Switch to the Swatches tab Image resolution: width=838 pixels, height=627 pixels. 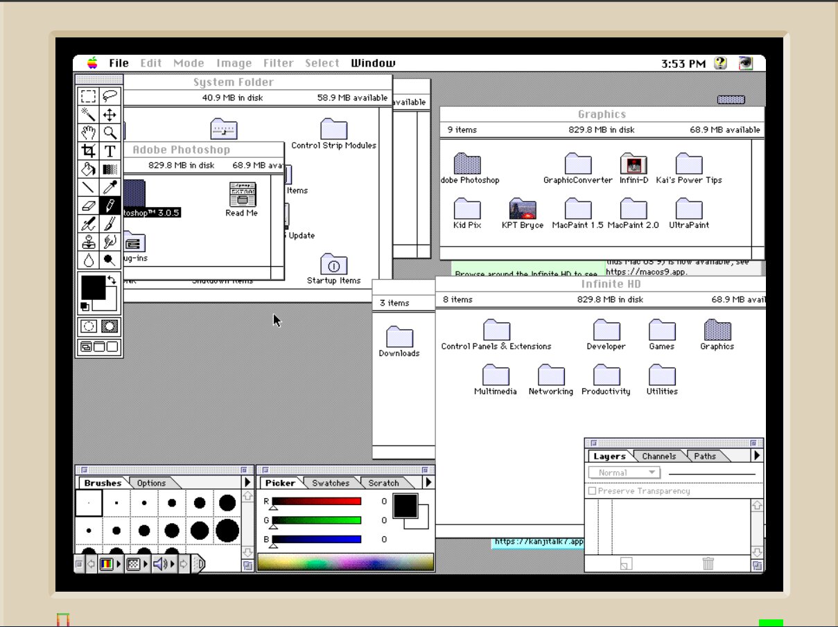tap(331, 483)
